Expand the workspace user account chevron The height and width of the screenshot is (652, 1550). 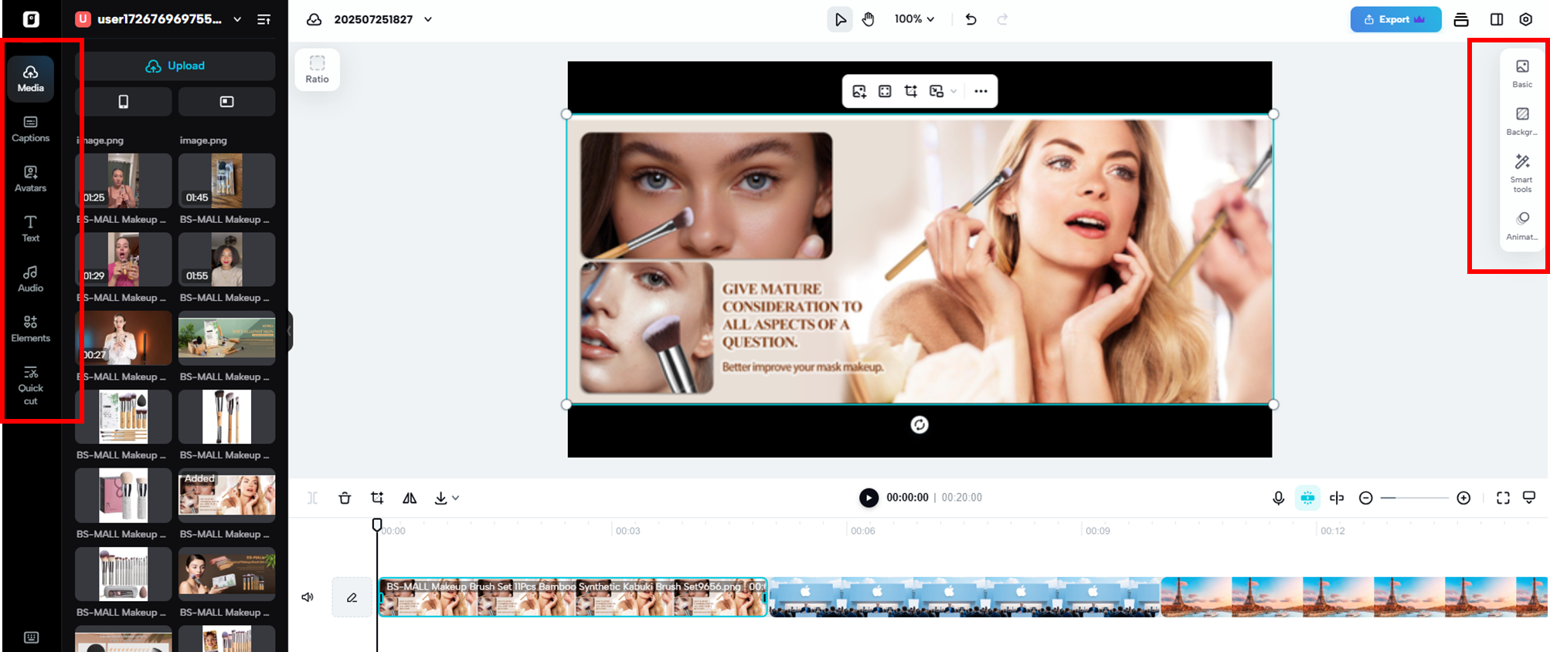tap(237, 19)
